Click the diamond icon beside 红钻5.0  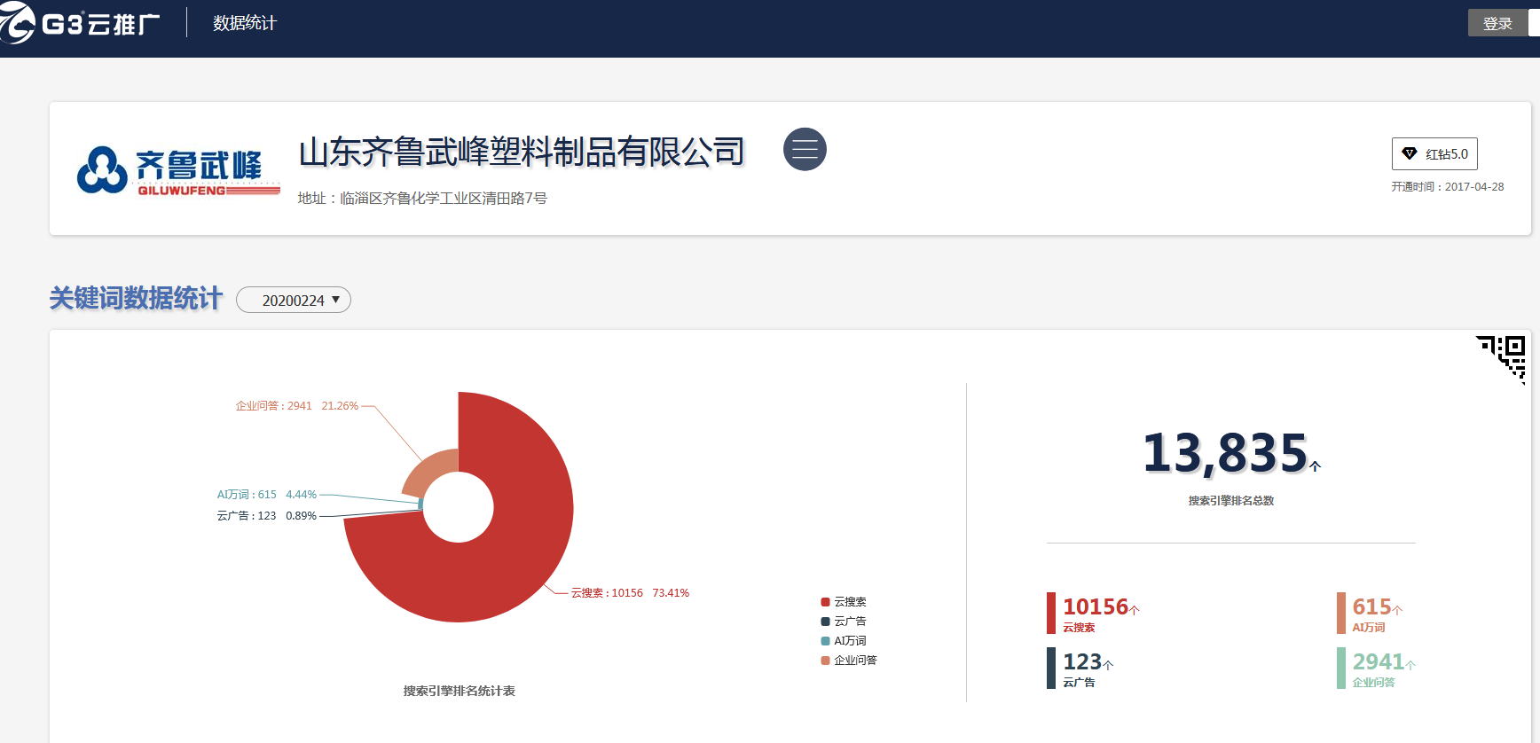click(x=1409, y=153)
